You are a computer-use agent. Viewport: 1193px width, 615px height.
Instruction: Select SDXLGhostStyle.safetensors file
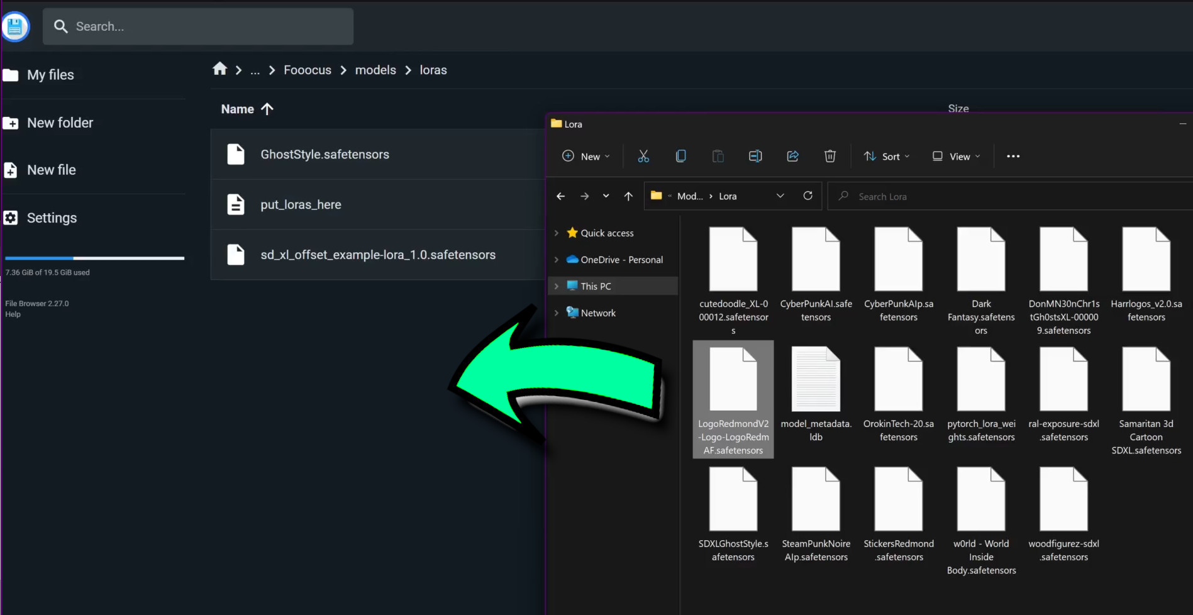733,514
